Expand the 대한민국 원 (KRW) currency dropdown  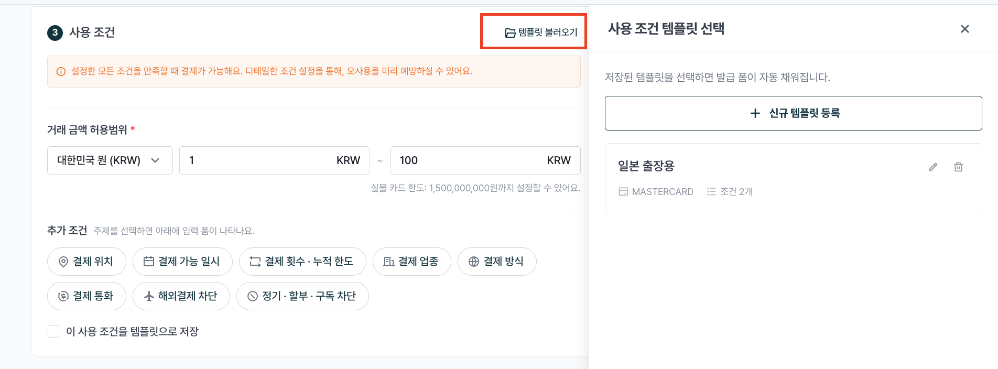click(110, 160)
